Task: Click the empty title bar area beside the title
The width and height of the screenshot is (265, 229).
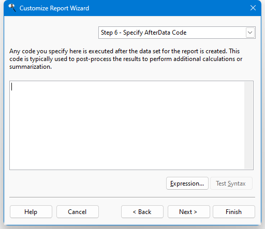Action: (169, 8)
